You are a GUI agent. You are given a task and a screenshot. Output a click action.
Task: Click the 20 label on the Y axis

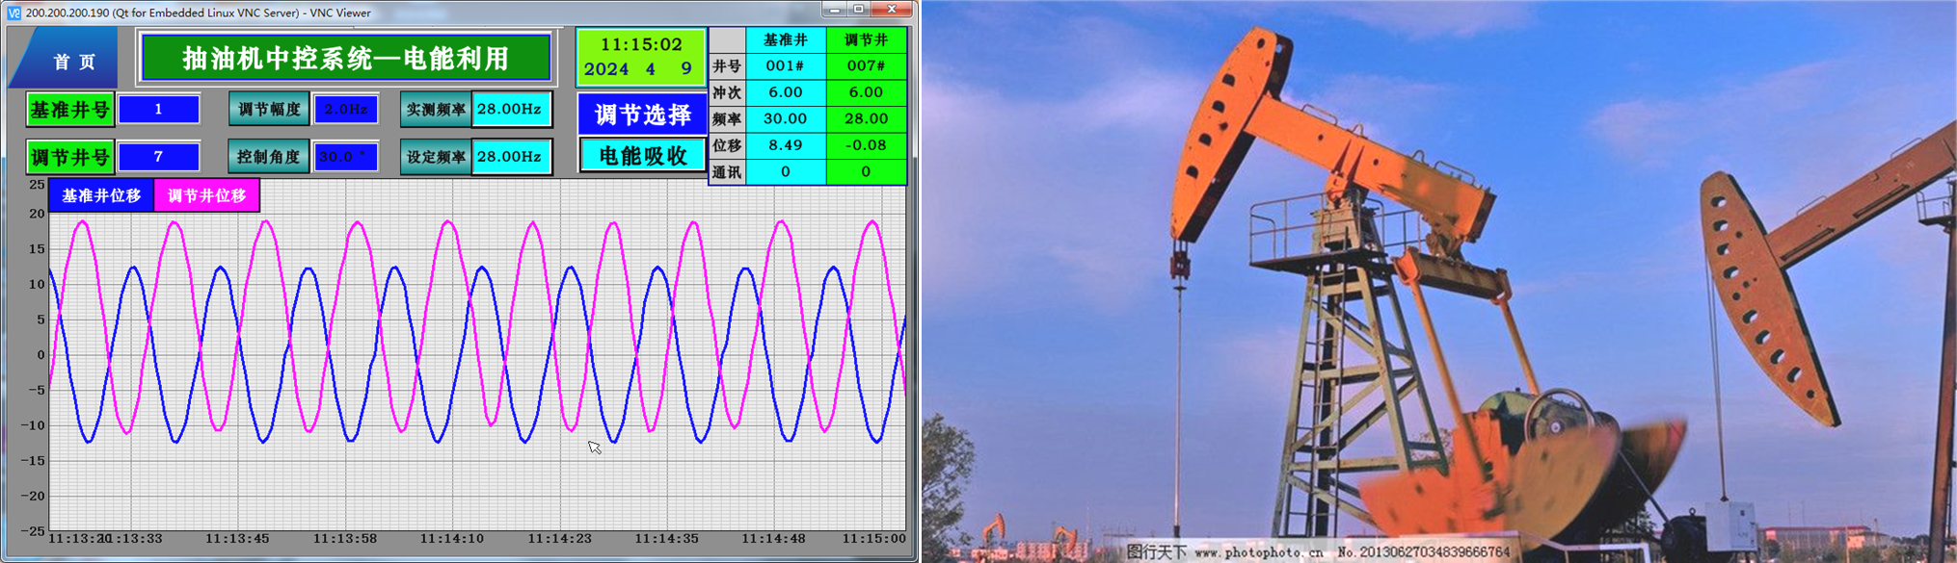pos(37,214)
